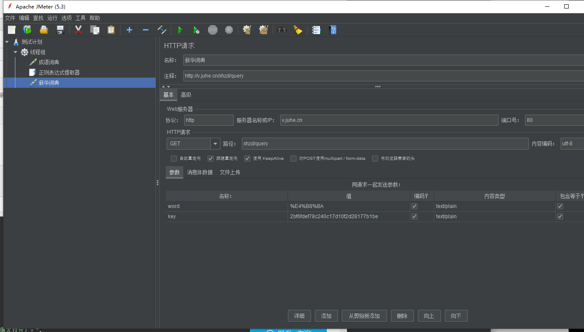This screenshot has height=332, width=584.
Task: Toggle 编码 checkbox in key row
Action: click(414, 217)
